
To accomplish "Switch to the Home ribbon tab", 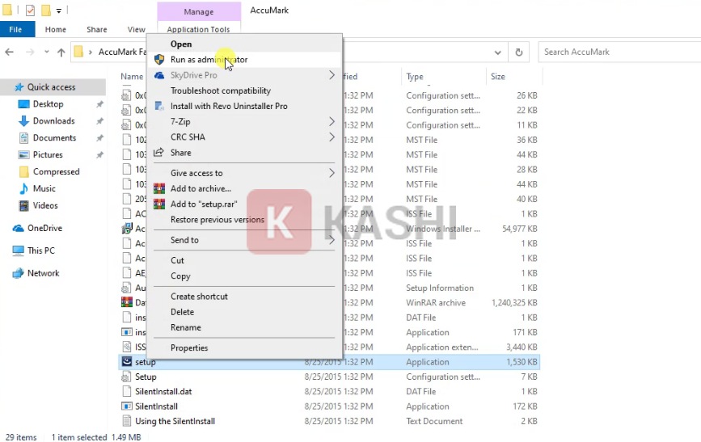I will 56,30.
